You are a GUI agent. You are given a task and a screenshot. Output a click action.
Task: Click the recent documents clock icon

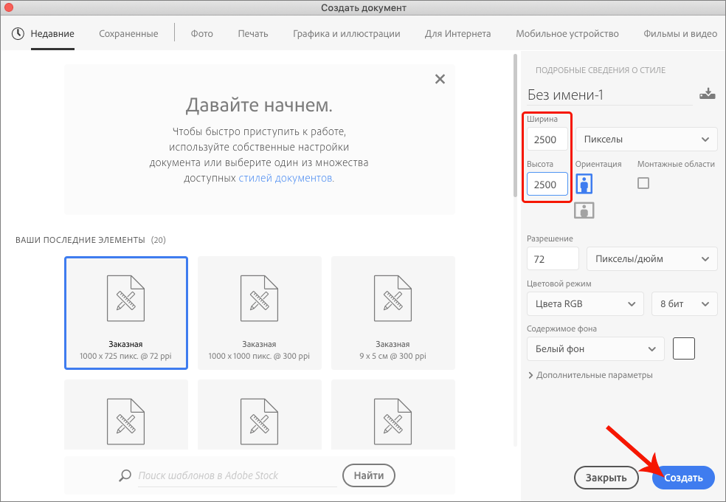point(16,33)
